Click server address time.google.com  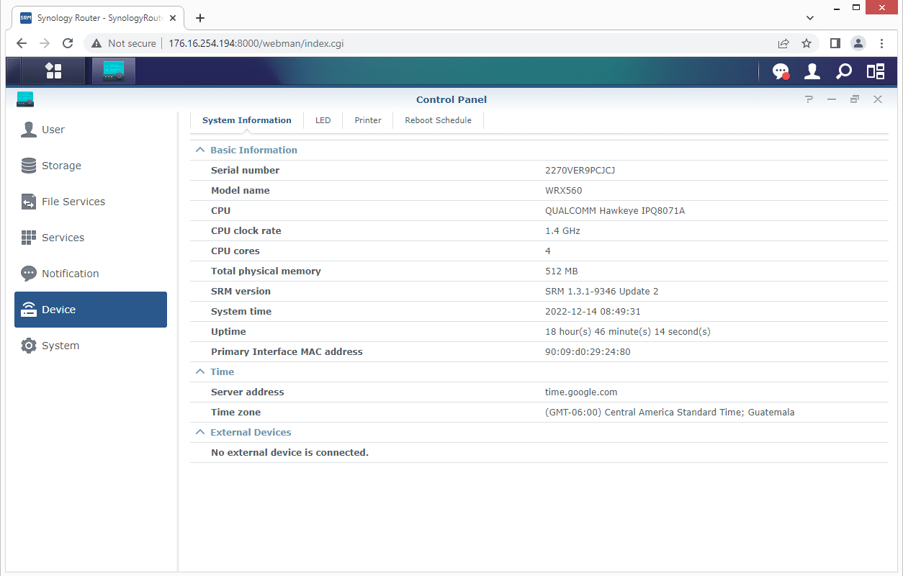(581, 392)
